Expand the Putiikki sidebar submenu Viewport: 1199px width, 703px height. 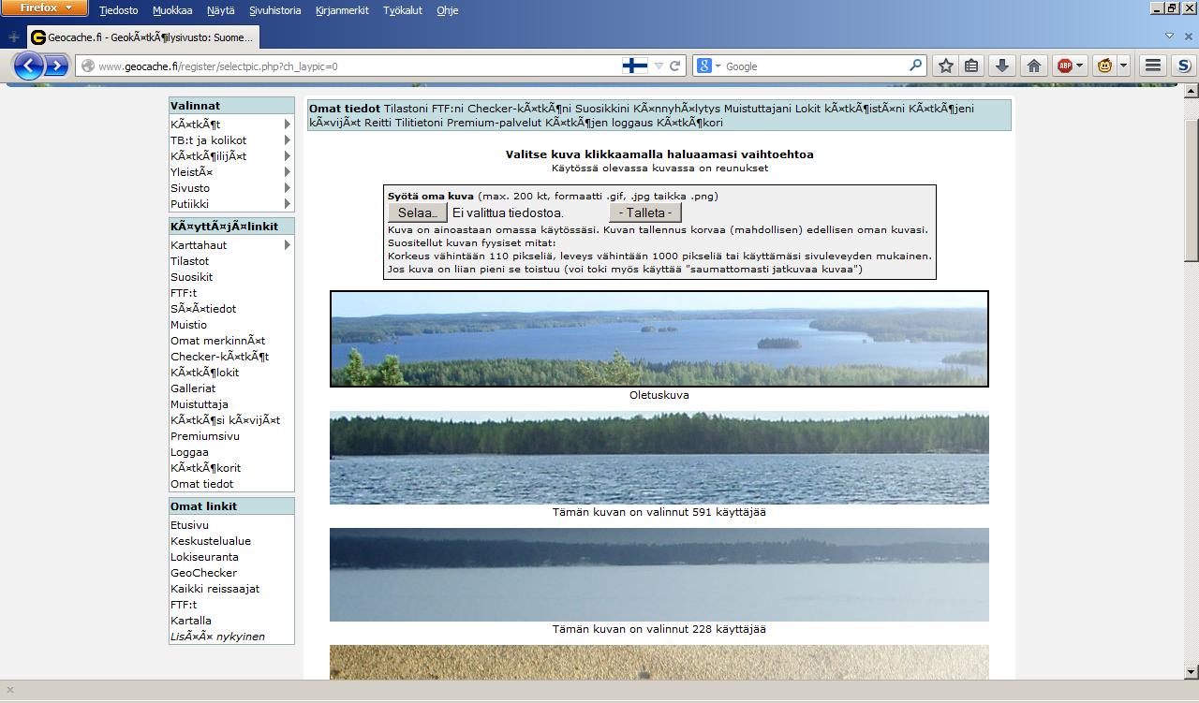(287, 204)
